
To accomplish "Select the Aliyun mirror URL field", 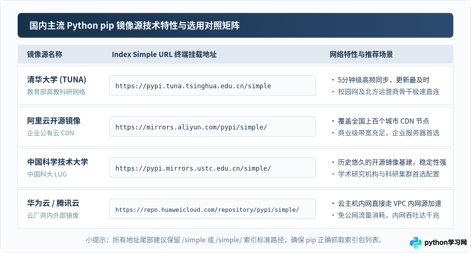I will pyautogui.click(x=212, y=126).
